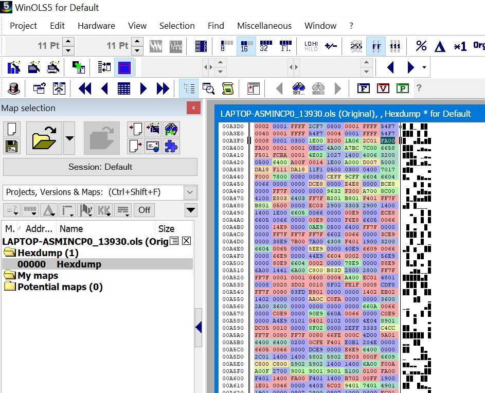
Task: Click the blue binoculars search icon
Action: click(x=299, y=88)
